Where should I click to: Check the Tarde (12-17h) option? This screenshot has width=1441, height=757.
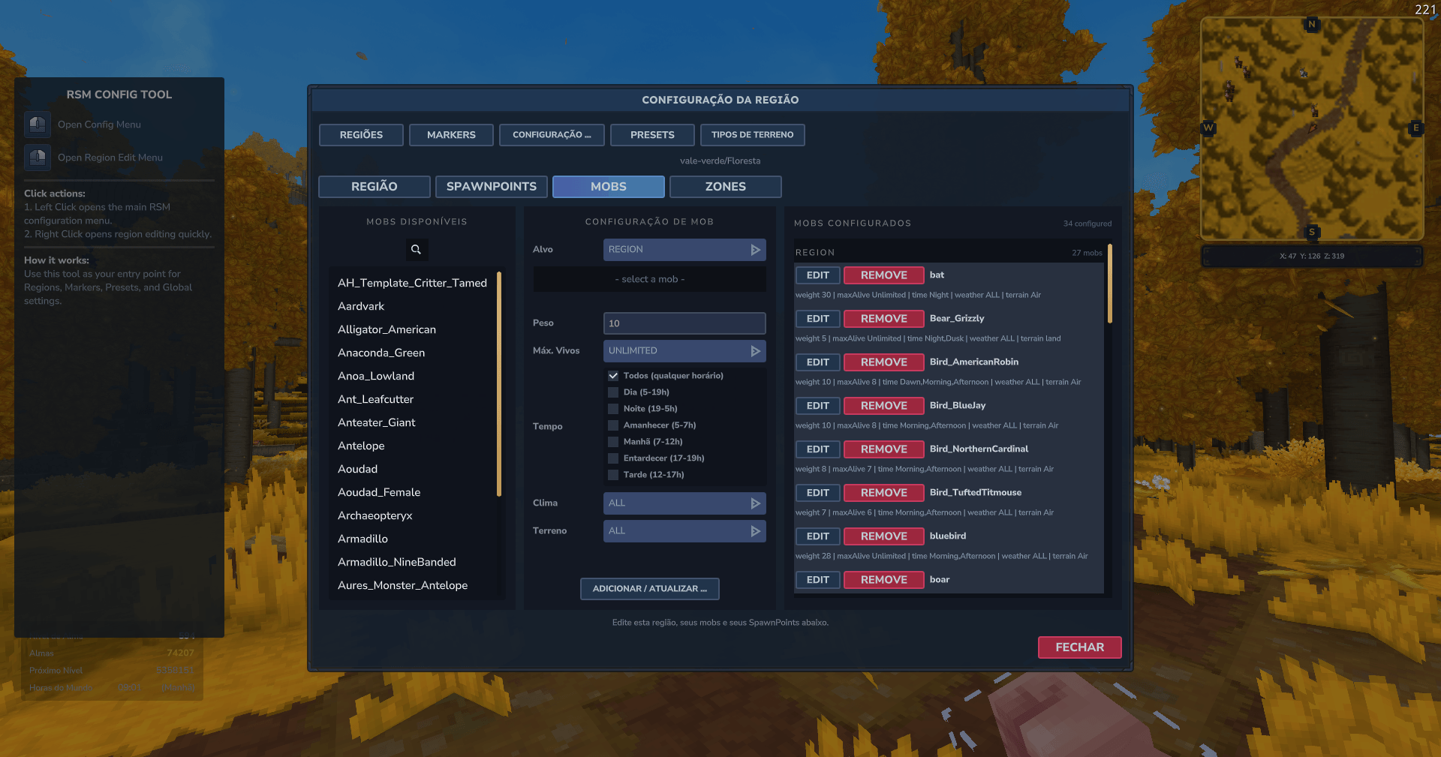coord(613,475)
